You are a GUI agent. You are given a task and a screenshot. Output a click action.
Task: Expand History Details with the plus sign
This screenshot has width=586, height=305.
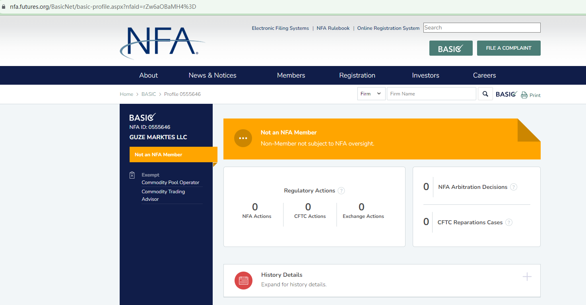click(527, 277)
